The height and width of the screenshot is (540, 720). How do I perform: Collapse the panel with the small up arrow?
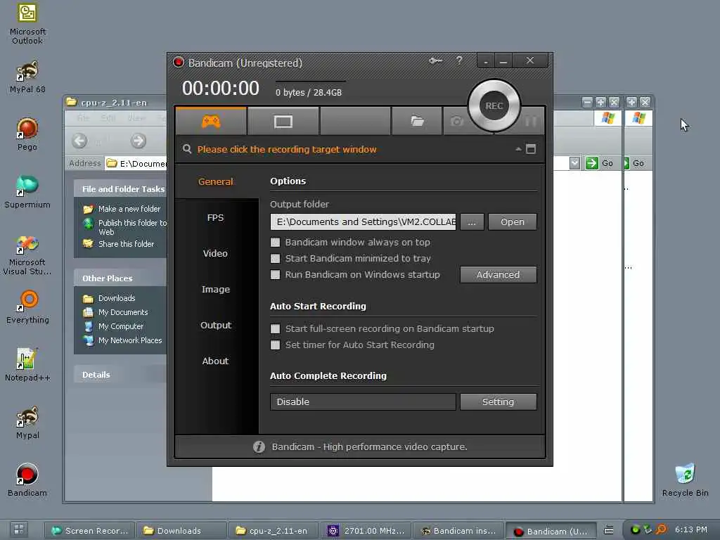pos(518,149)
